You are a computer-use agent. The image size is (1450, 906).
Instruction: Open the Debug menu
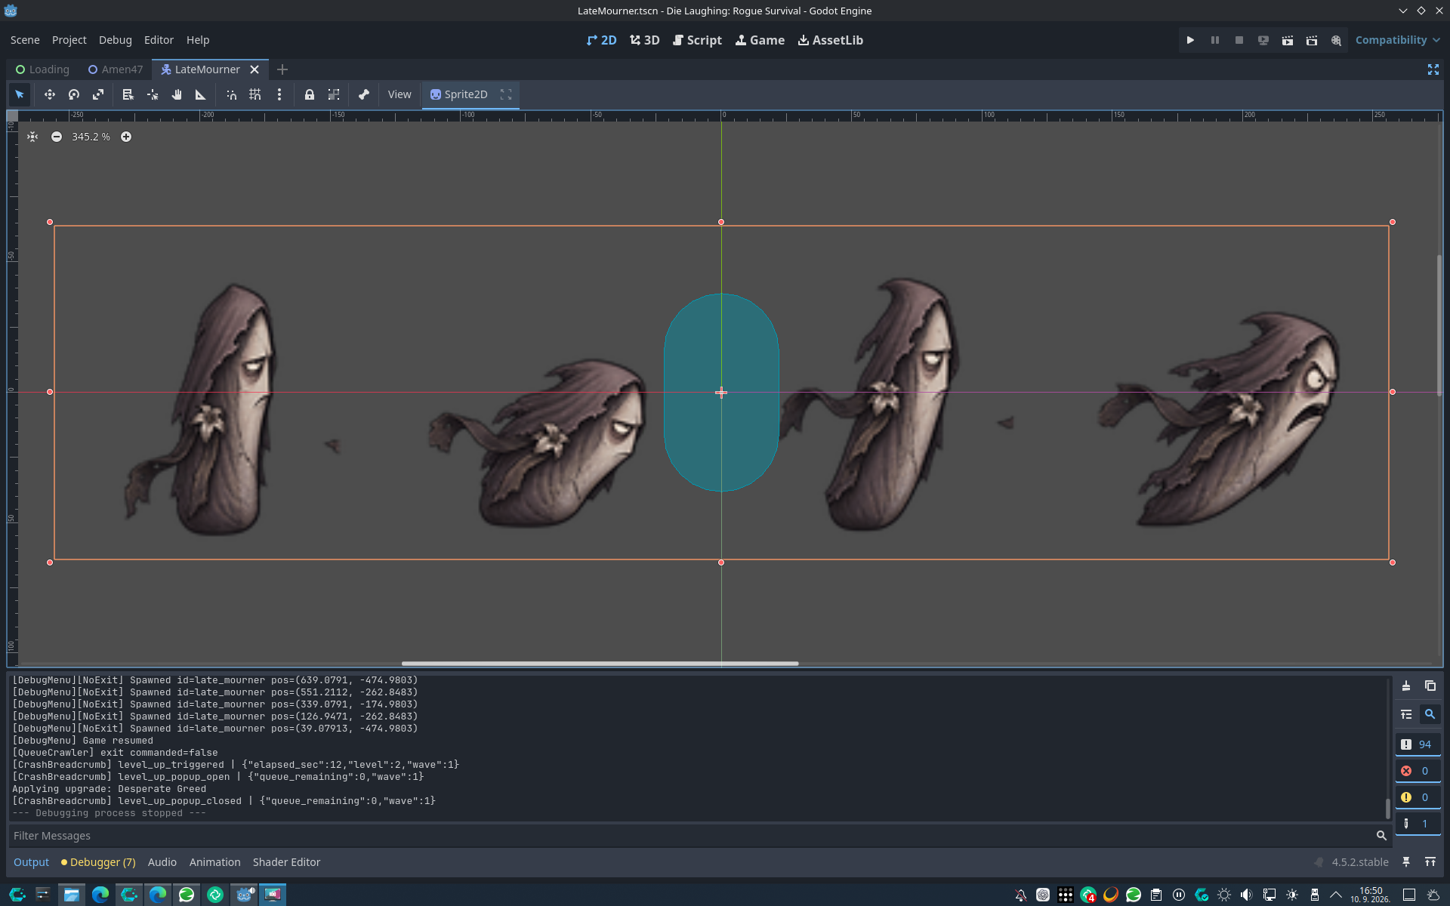116,40
